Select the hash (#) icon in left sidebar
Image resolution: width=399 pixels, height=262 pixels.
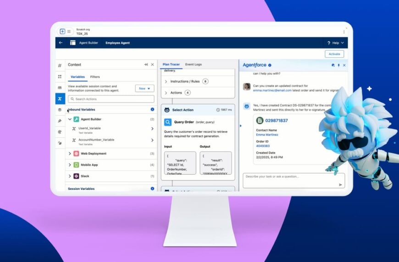tap(60, 66)
